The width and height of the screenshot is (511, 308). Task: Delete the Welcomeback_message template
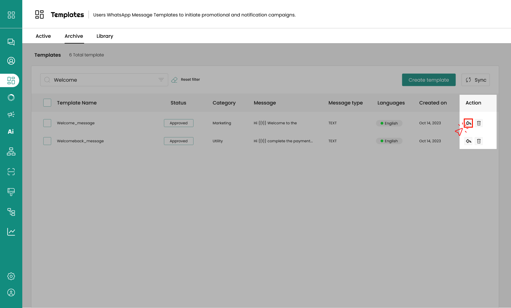pyautogui.click(x=479, y=141)
